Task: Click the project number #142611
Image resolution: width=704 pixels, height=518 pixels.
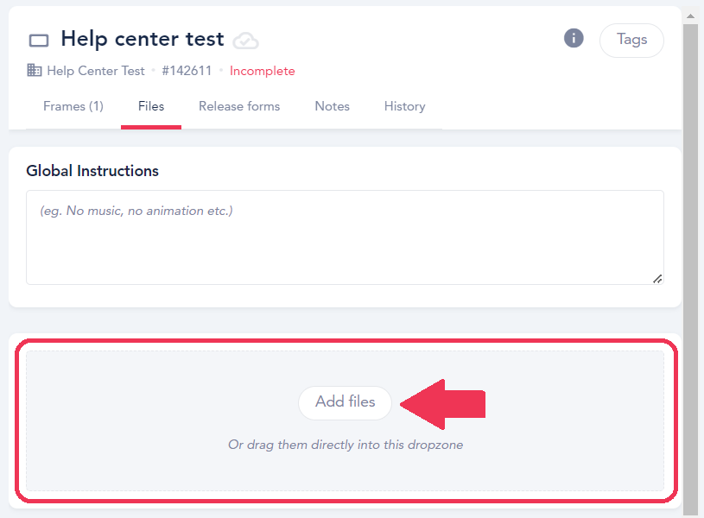Action: click(187, 71)
